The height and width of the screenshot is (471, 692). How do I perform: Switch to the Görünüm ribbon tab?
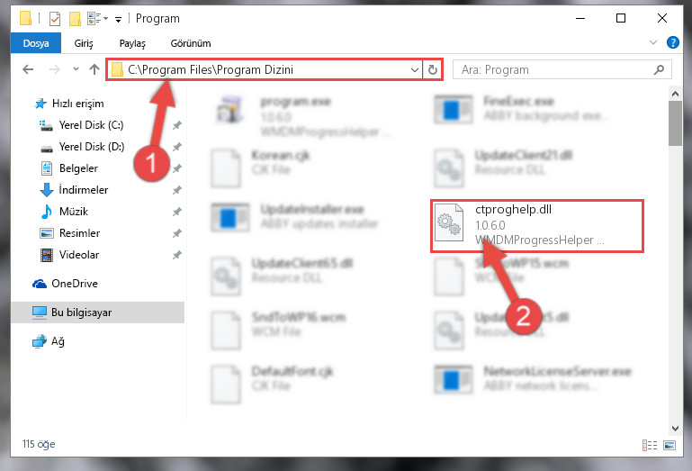coord(191,43)
